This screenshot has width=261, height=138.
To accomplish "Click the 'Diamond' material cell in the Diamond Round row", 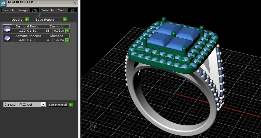I will [x=56, y=26].
